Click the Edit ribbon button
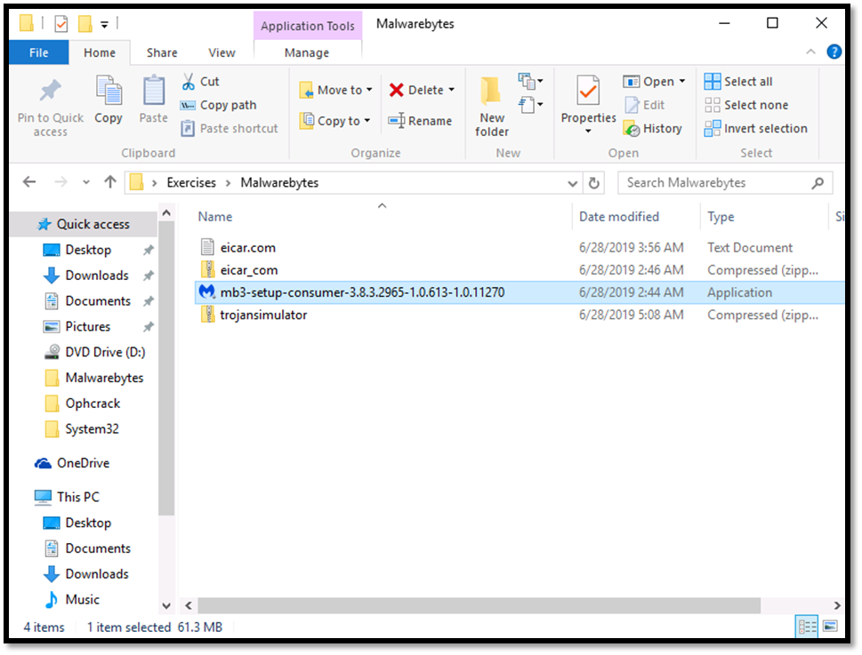Viewport: 862px width, 655px height. (645, 105)
